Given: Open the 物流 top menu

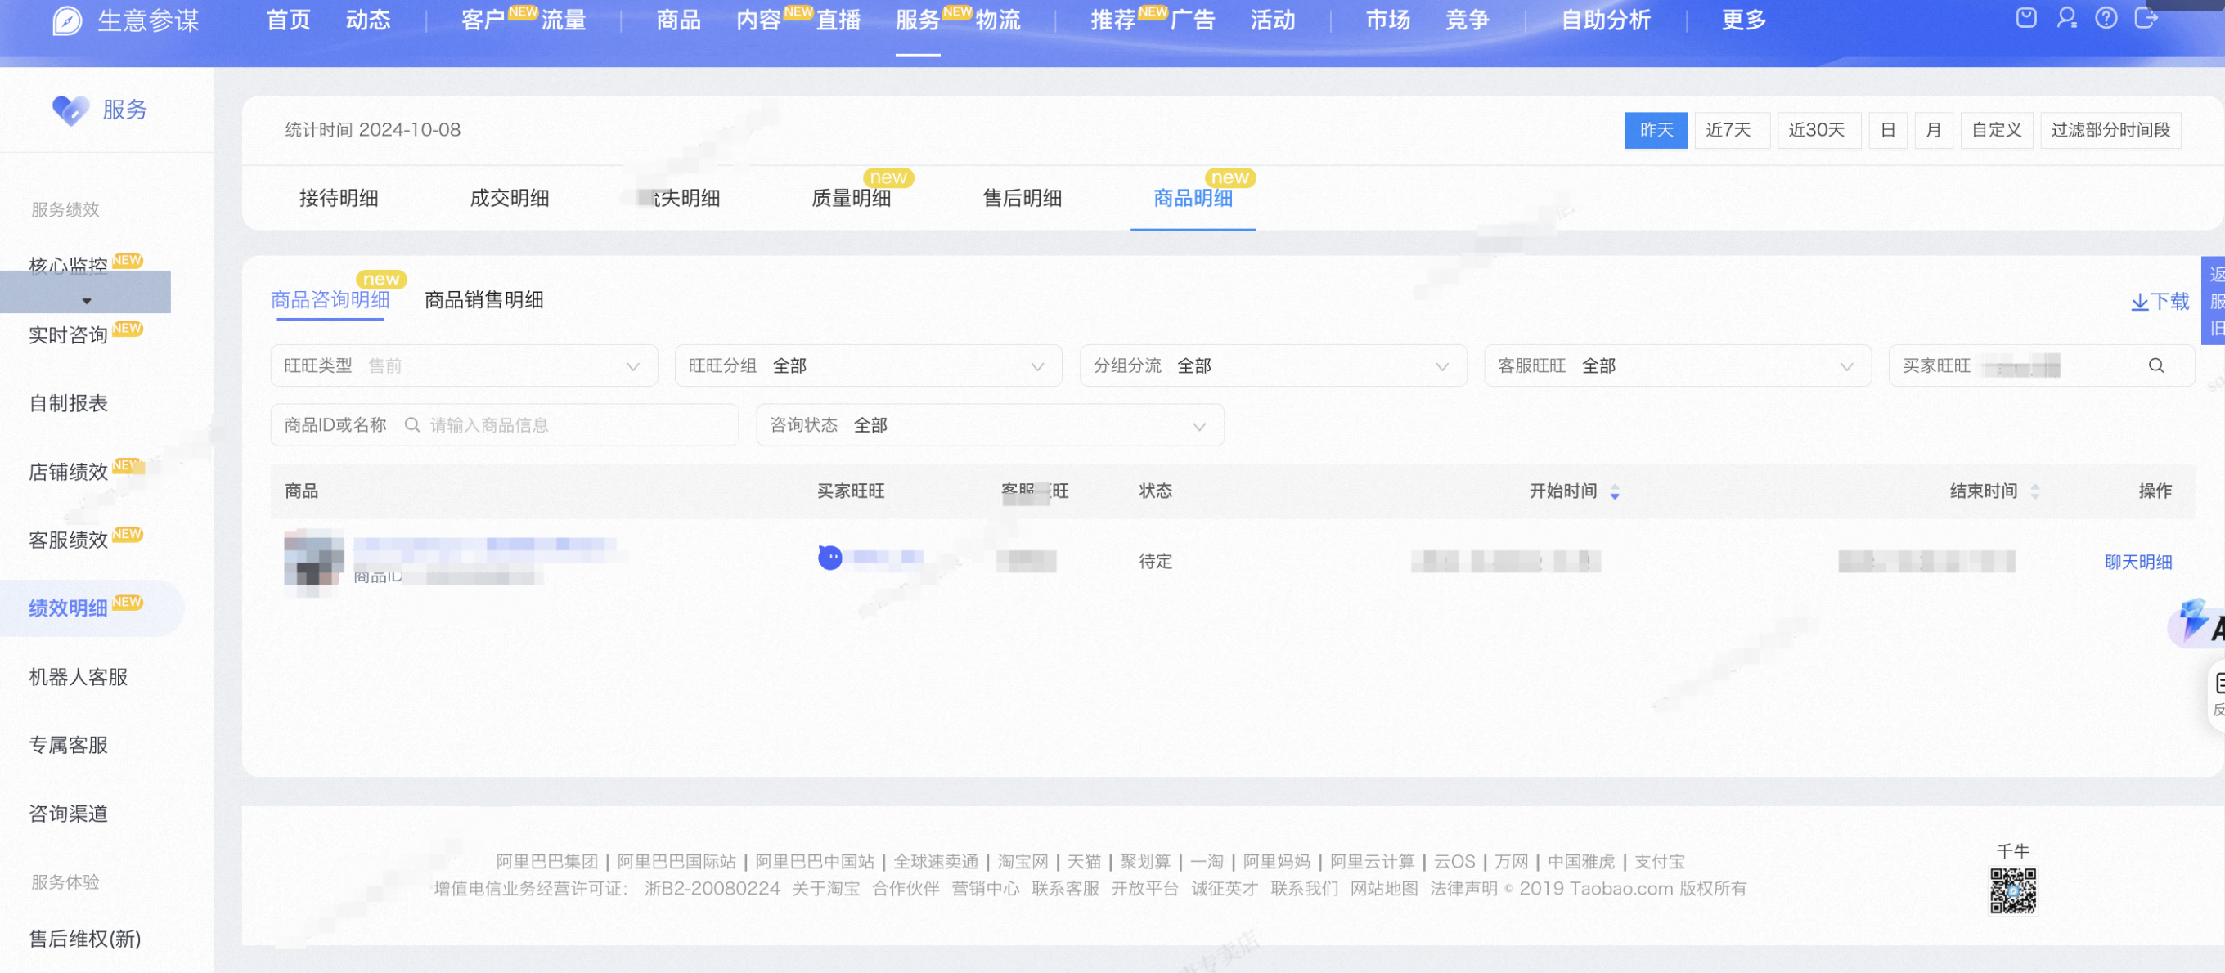Looking at the screenshot, I should 998,20.
